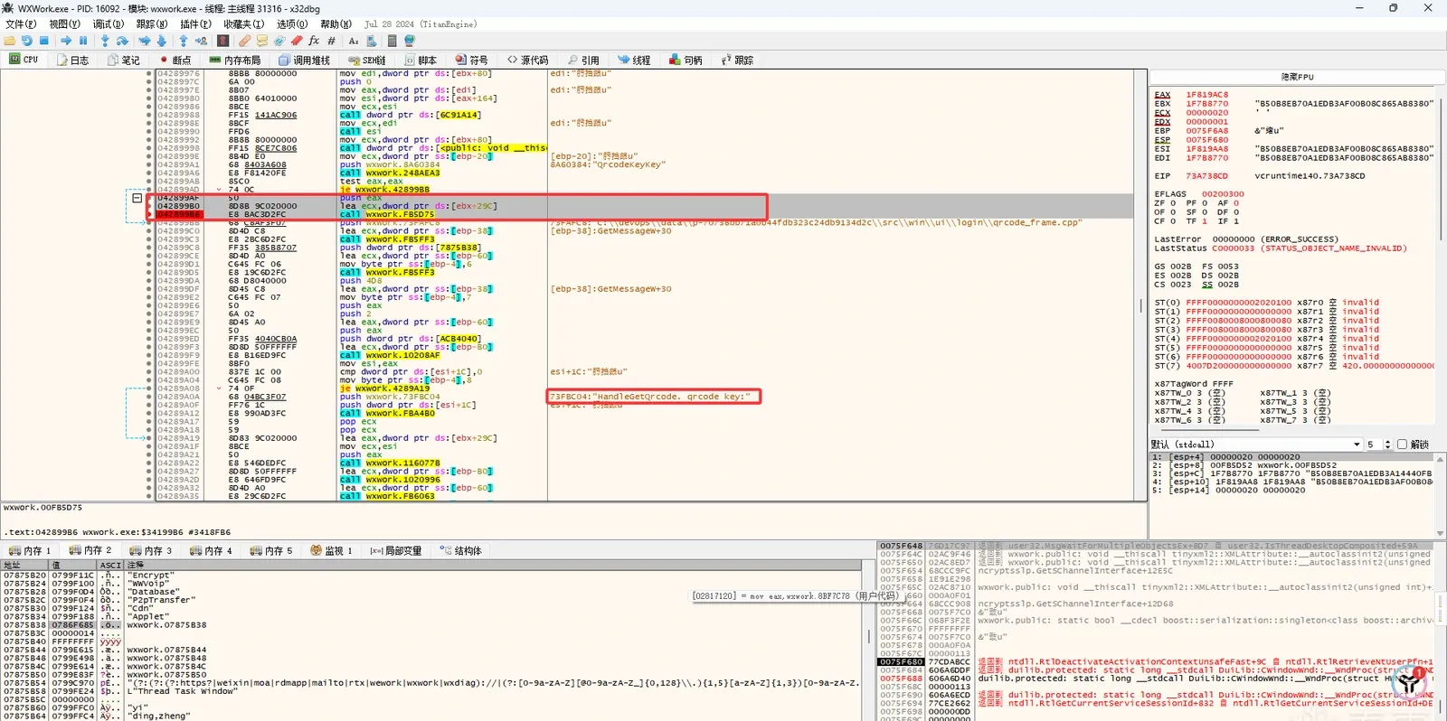Open the variables hash icon
Image resolution: width=1447 pixels, height=721 pixels.
coord(332,41)
